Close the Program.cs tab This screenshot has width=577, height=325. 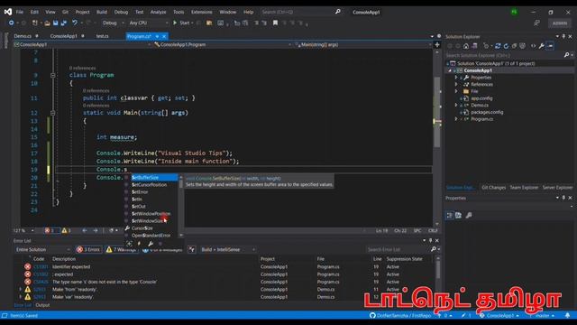pos(164,36)
